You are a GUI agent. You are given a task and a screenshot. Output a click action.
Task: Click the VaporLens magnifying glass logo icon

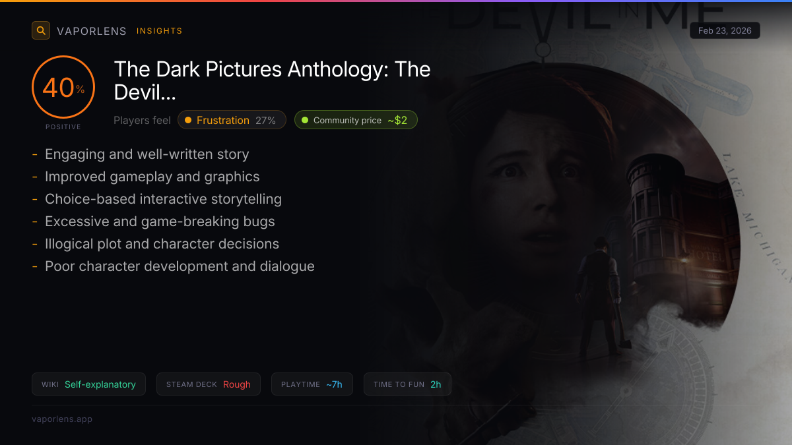click(41, 30)
